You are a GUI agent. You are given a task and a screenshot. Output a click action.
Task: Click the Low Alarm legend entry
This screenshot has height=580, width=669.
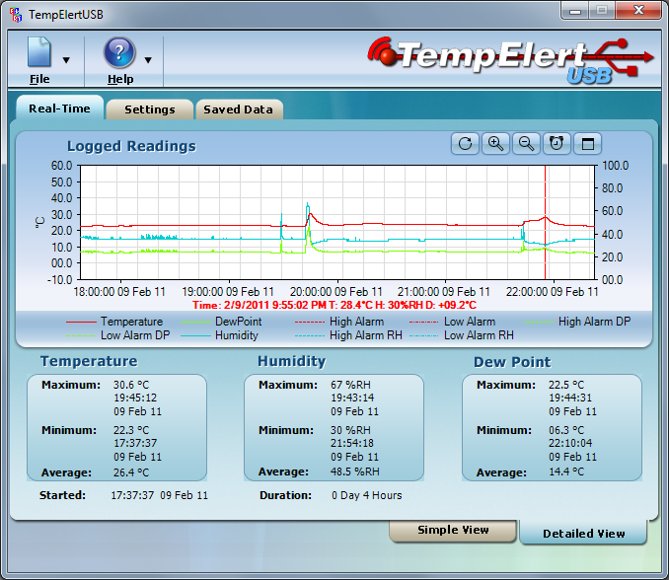click(452, 322)
